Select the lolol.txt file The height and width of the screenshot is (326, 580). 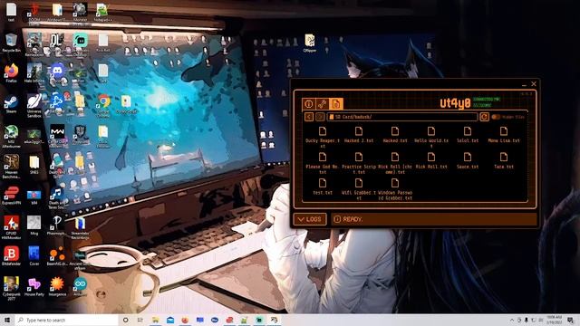pyautogui.click(x=468, y=135)
